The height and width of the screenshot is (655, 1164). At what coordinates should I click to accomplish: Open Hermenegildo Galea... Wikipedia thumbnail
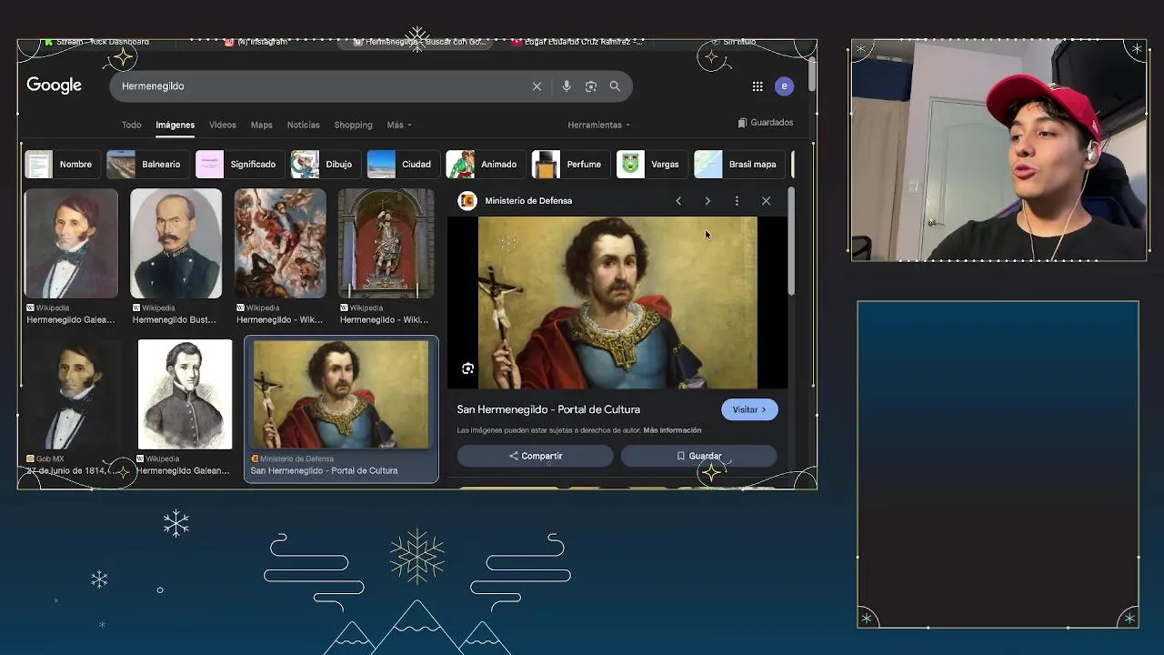click(x=71, y=244)
